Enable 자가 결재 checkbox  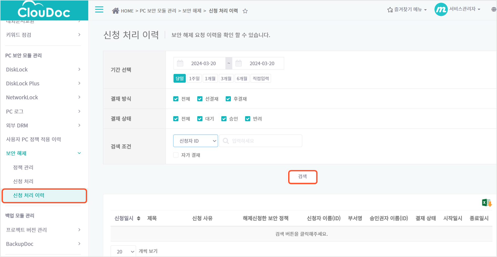[176, 155]
